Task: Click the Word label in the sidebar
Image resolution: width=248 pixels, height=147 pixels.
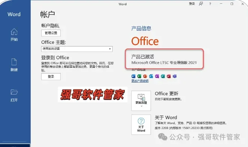Action: click(x=14, y=14)
